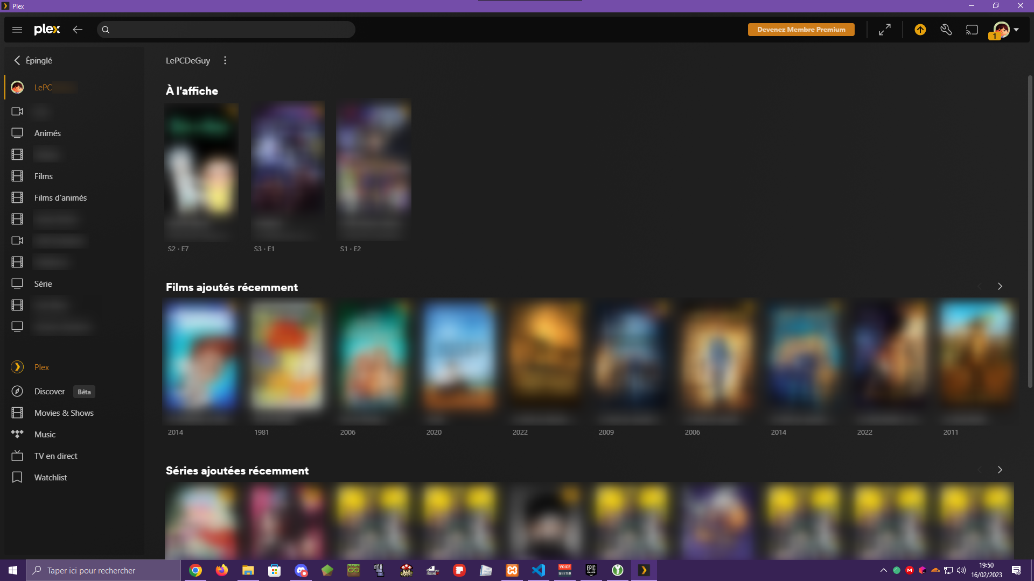The image size is (1034, 581).
Task: Go back with the arrow icon
Action: point(78,30)
